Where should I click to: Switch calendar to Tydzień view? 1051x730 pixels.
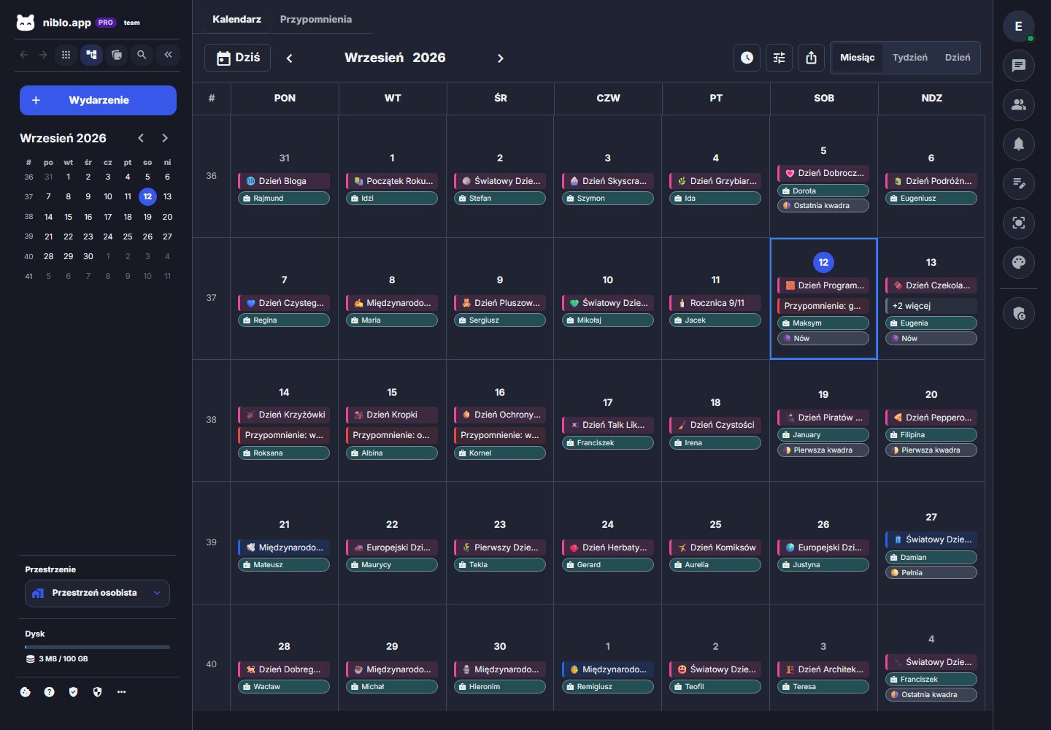(909, 58)
